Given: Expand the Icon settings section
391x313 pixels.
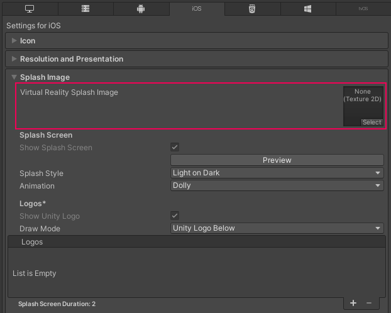Looking at the screenshot, I should tap(28, 41).
